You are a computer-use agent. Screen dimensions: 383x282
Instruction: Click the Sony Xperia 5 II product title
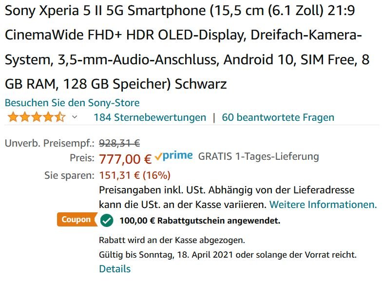pos(187,47)
